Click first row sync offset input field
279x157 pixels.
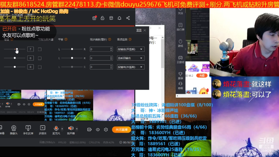tap(101, 49)
